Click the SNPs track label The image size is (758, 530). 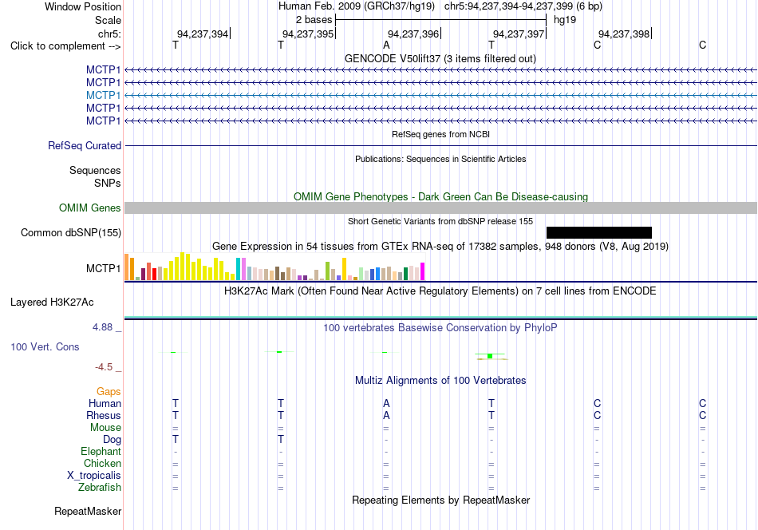point(108,183)
